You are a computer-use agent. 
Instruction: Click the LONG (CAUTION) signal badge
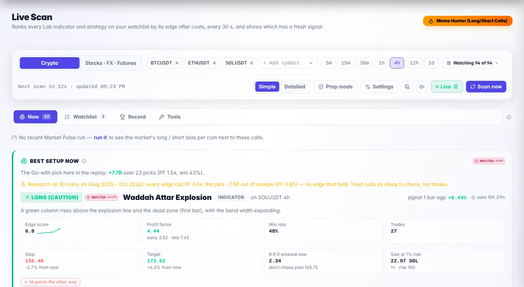51,197
